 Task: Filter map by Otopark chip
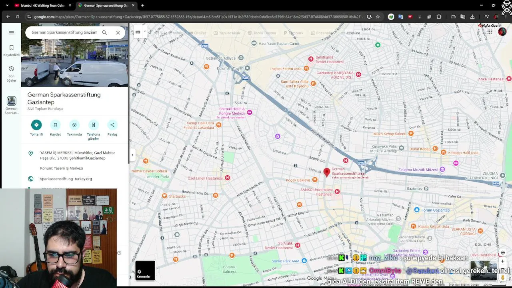293,33
